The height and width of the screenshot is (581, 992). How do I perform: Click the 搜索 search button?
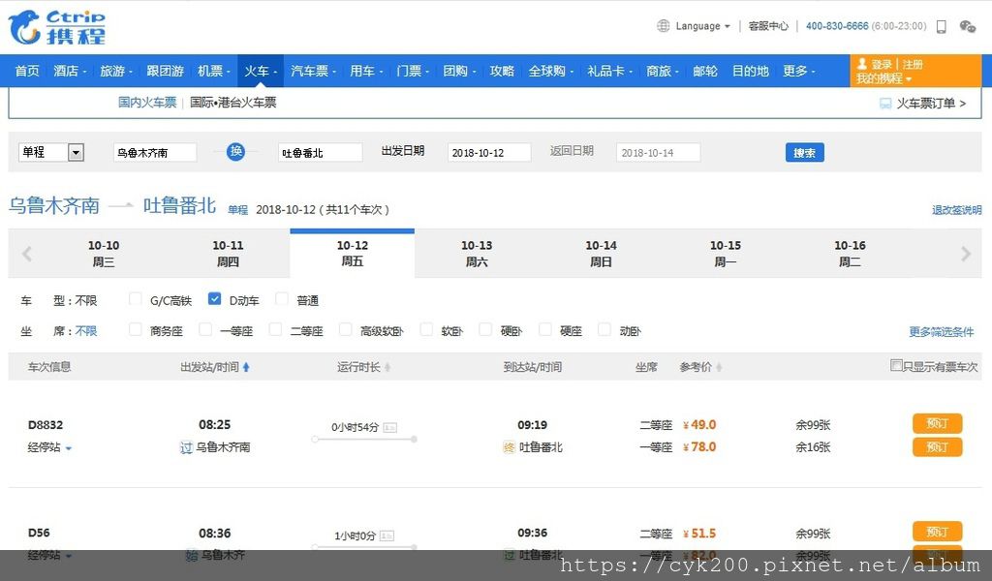click(x=805, y=152)
